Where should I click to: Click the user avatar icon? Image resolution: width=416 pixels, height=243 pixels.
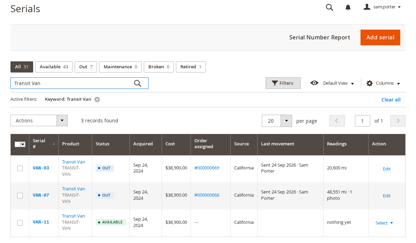click(x=367, y=7)
